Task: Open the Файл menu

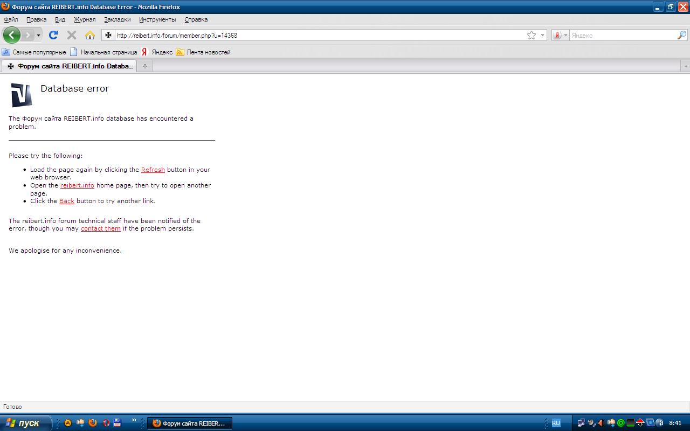Action: point(11,19)
